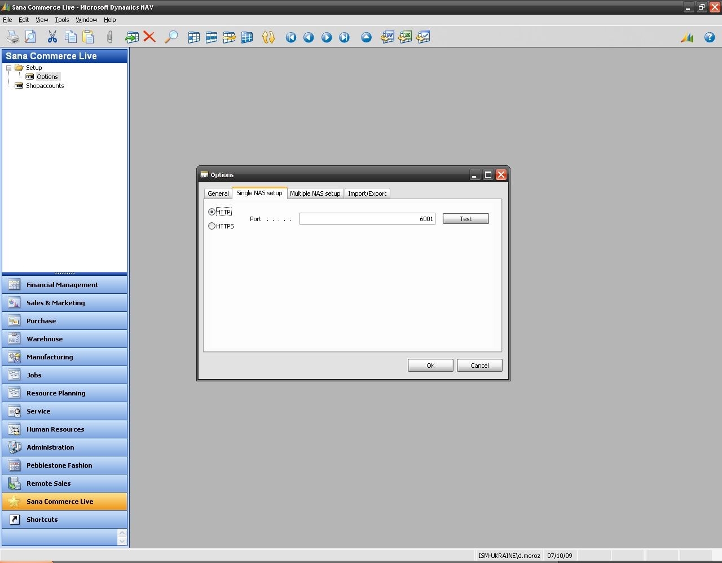This screenshot has height=563, width=722.
Task: Click Cancel in the Options dialog
Action: [479, 366]
